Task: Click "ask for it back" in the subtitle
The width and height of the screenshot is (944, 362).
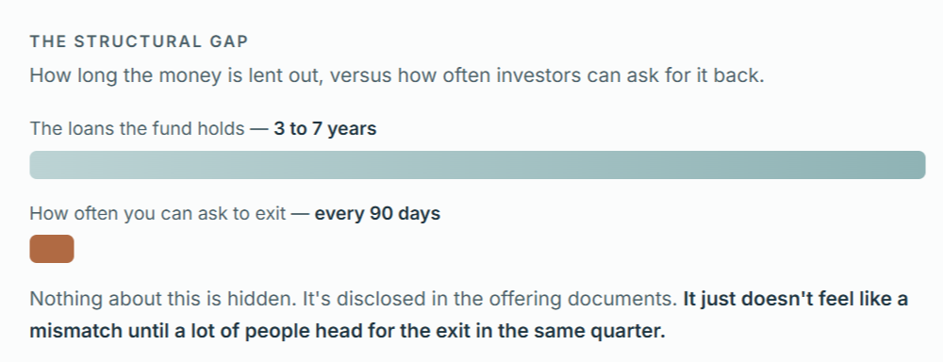Action: (701, 75)
